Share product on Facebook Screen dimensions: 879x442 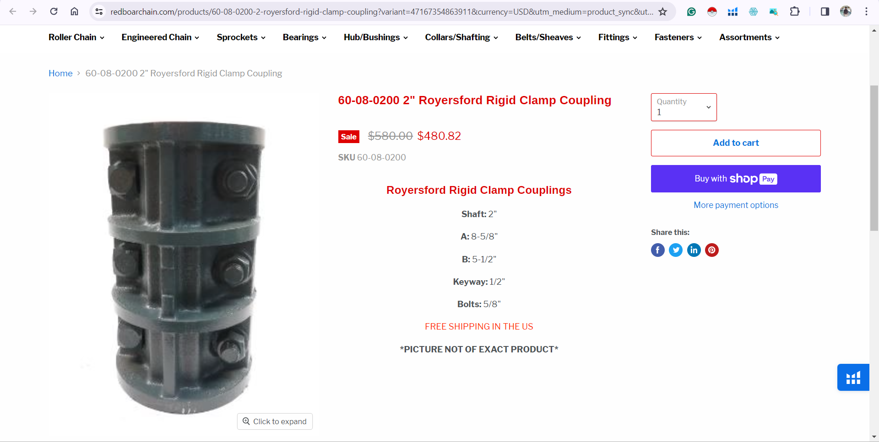[x=657, y=250]
